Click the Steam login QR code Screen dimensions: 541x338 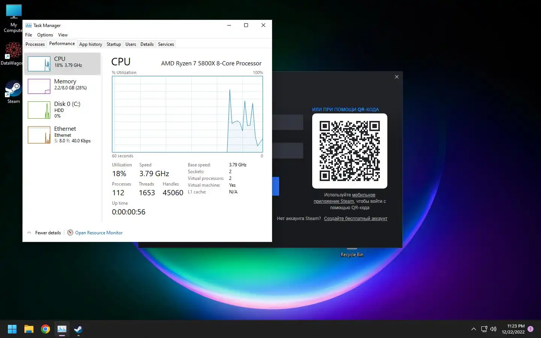(x=350, y=151)
